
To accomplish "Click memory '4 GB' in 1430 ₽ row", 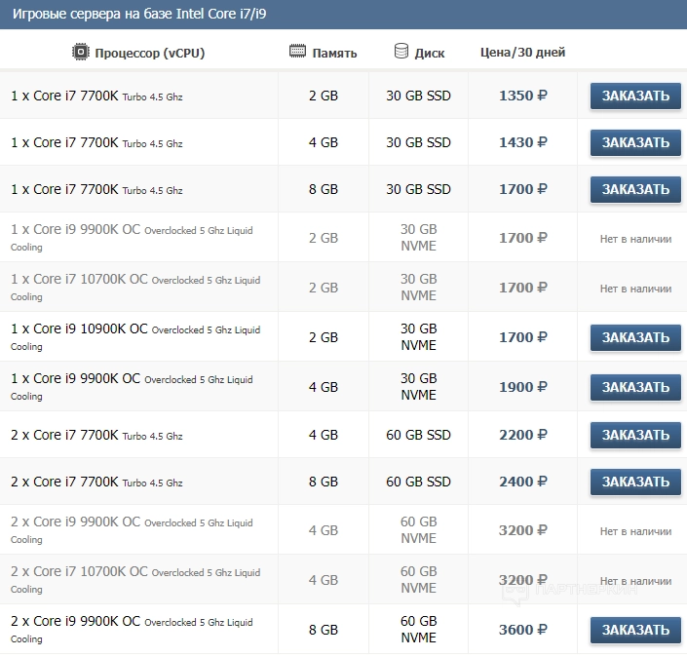I will coord(324,142).
